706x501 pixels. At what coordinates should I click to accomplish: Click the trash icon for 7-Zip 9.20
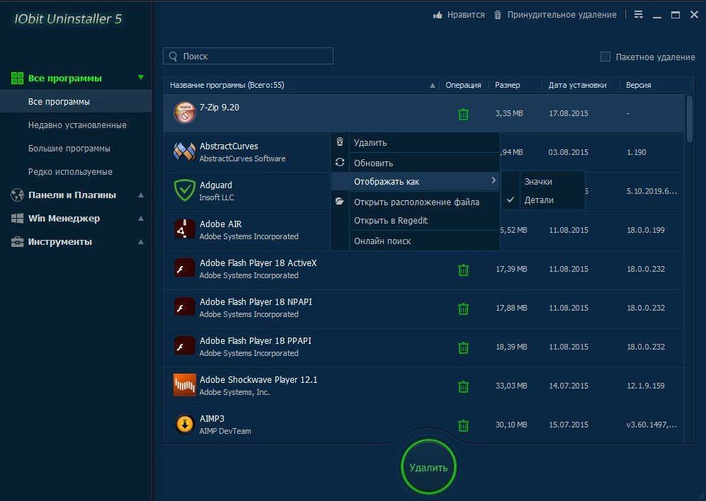(x=463, y=114)
